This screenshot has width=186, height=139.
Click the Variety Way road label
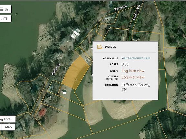137,12
